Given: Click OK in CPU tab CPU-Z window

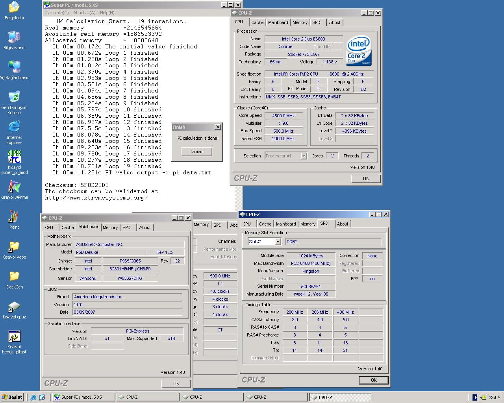Looking at the screenshot, I should pos(366,179).
